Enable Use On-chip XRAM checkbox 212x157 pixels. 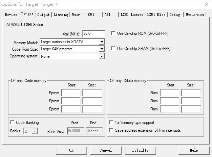(114, 49)
